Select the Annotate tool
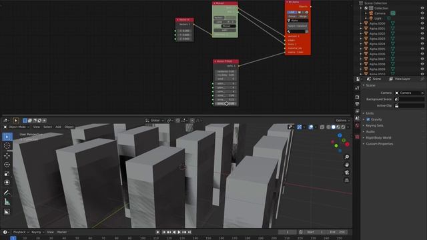This screenshot has width=427, height=240. tap(7, 193)
